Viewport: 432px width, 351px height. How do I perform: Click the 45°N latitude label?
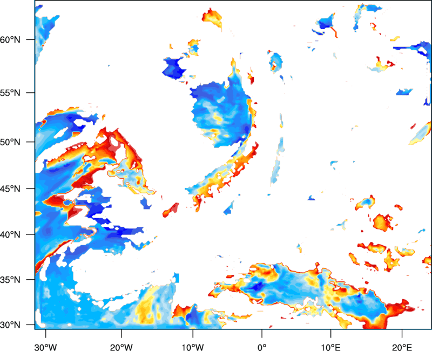[10, 189]
